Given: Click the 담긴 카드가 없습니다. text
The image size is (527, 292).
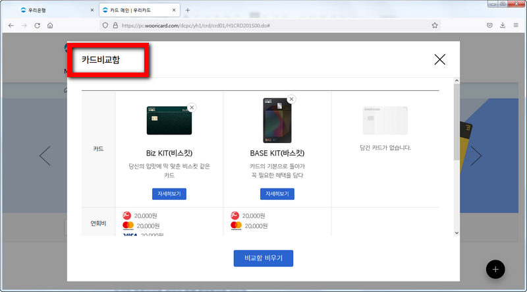Looking at the screenshot, I should [385, 148].
